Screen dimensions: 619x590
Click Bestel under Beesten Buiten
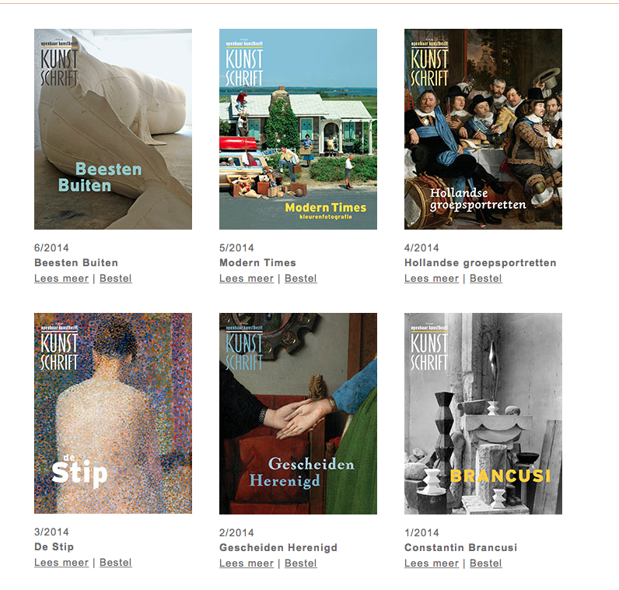click(x=116, y=278)
